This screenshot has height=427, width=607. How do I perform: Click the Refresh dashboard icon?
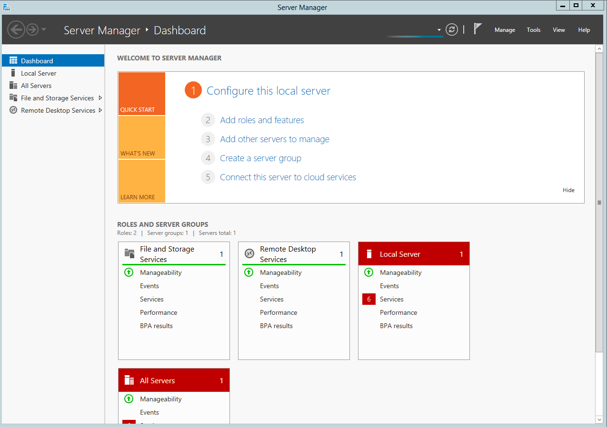pos(451,30)
